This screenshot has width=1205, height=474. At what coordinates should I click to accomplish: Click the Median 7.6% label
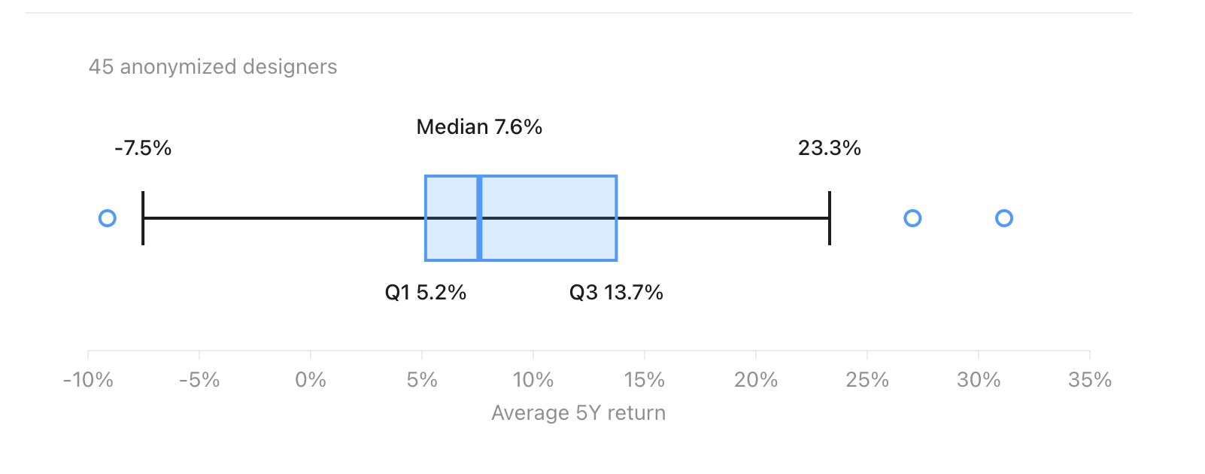(x=479, y=126)
